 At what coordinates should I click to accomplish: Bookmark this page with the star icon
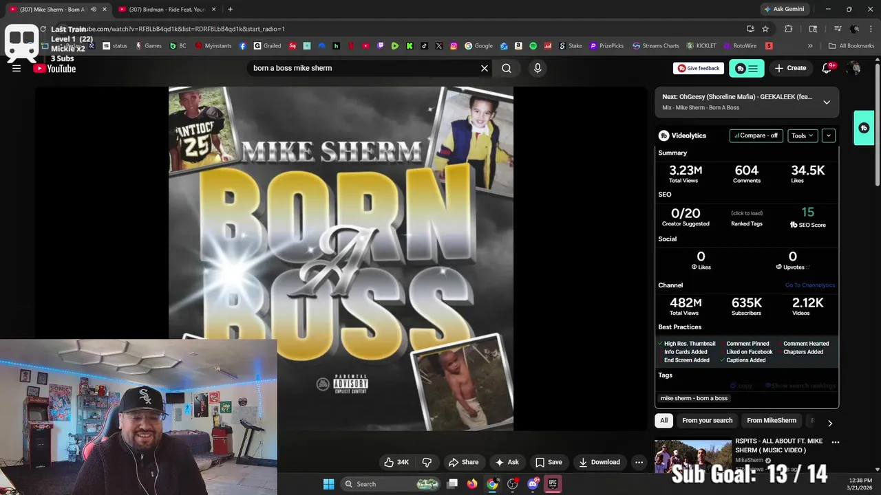coord(765,29)
